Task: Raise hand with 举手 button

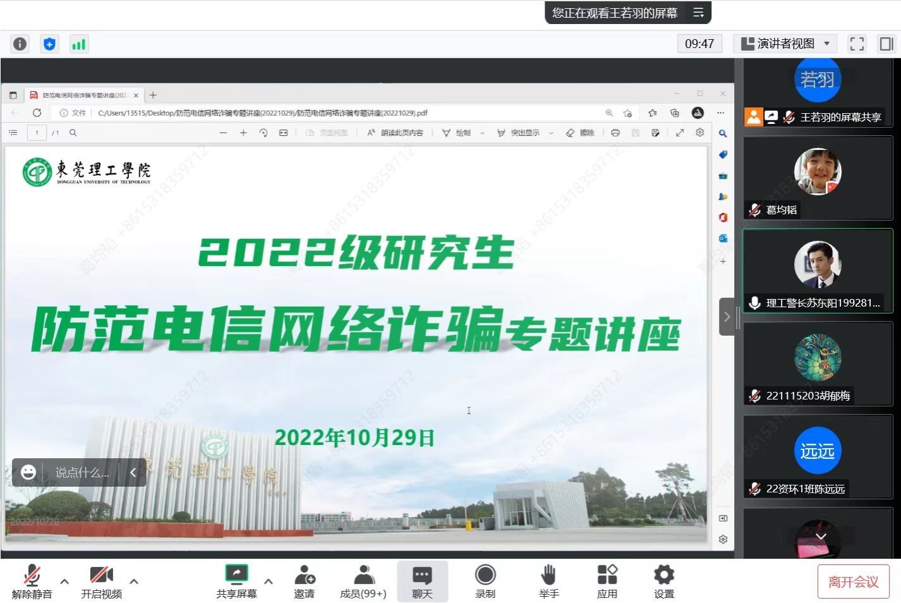Action: pos(548,581)
